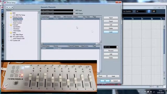167x94 pixels.
Task: Click the MIDI folder icon in Devices tree
Action: (11, 13)
